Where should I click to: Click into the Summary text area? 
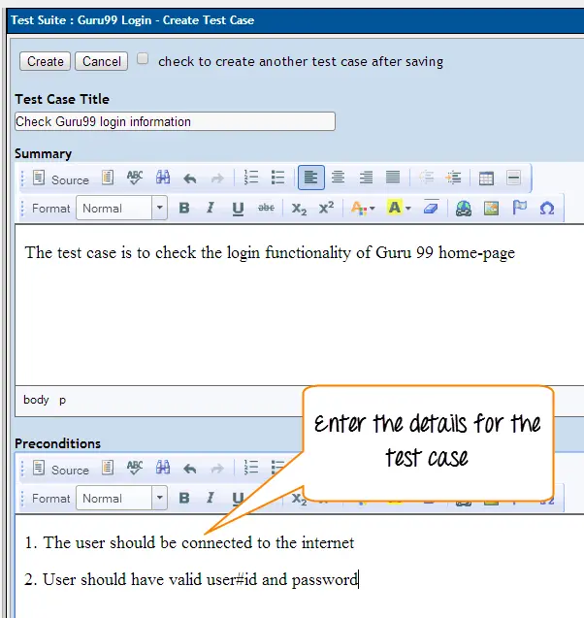(300, 306)
